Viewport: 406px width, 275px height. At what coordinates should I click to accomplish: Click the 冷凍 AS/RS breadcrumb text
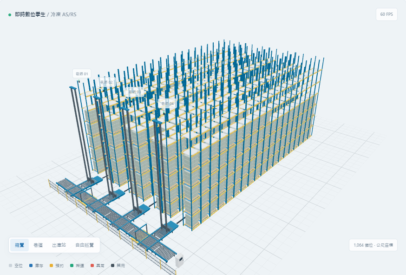pyautogui.click(x=64, y=14)
